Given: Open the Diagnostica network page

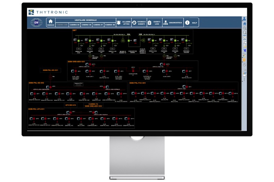Looking at the screenshot, I should 173,23.
